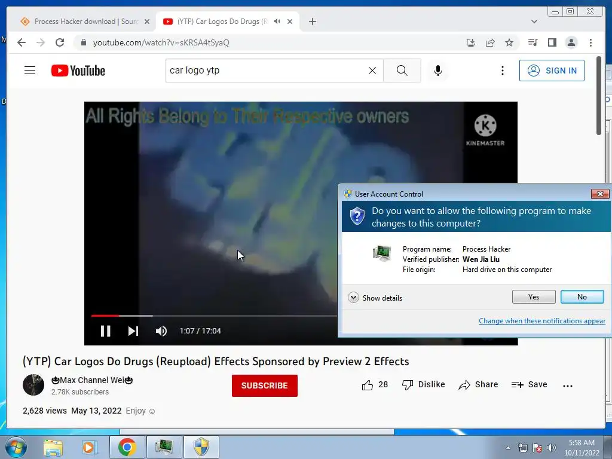Open Windows Explorer from the taskbar
This screenshot has width=612, height=459.
tap(53, 447)
